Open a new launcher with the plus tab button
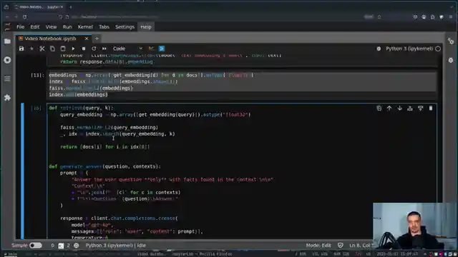This screenshot has height=257, width=458. 97,39
